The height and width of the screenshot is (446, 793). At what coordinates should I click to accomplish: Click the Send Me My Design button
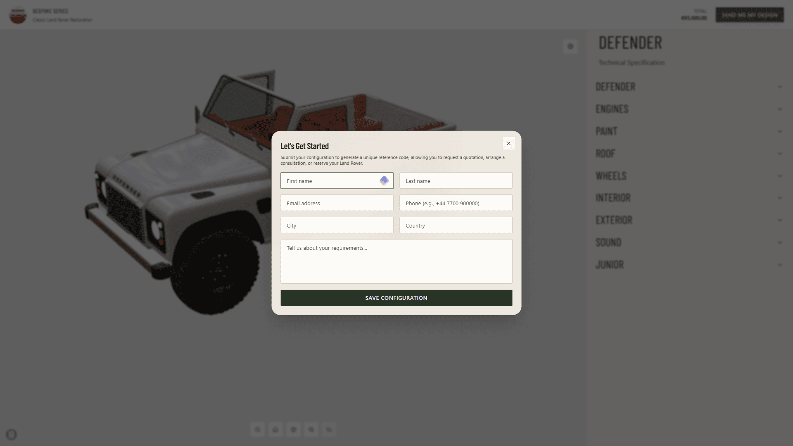pos(750,15)
